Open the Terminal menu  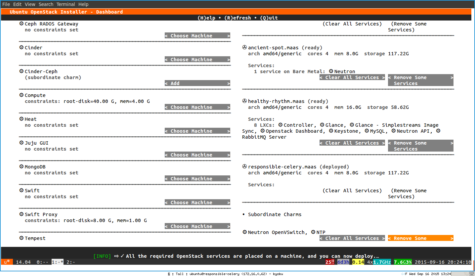(x=66, y=4)
